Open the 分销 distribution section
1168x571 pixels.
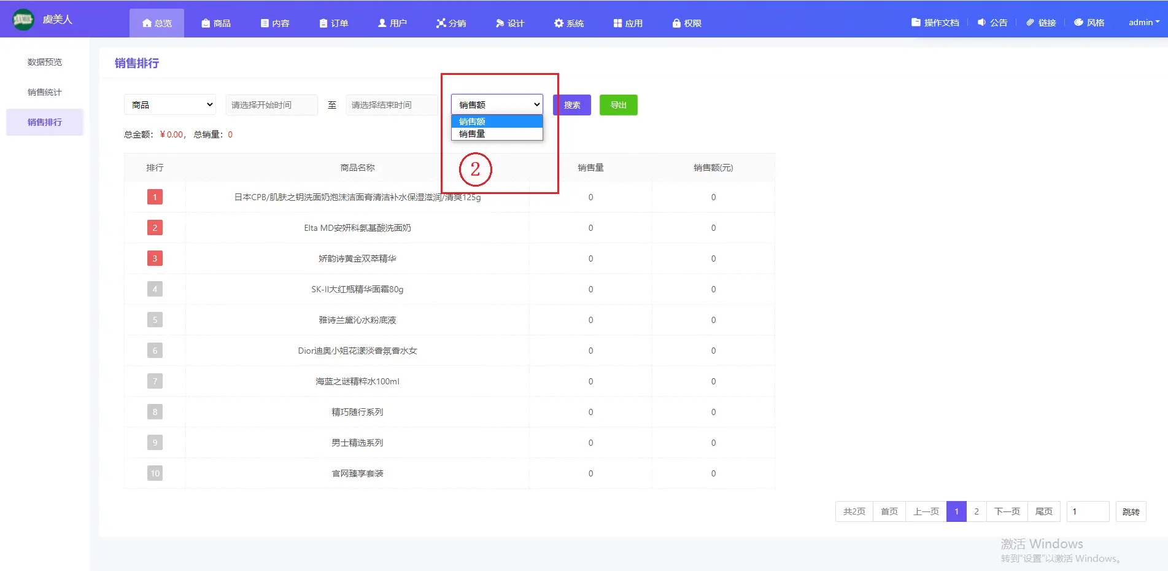(x=451, y=23)
